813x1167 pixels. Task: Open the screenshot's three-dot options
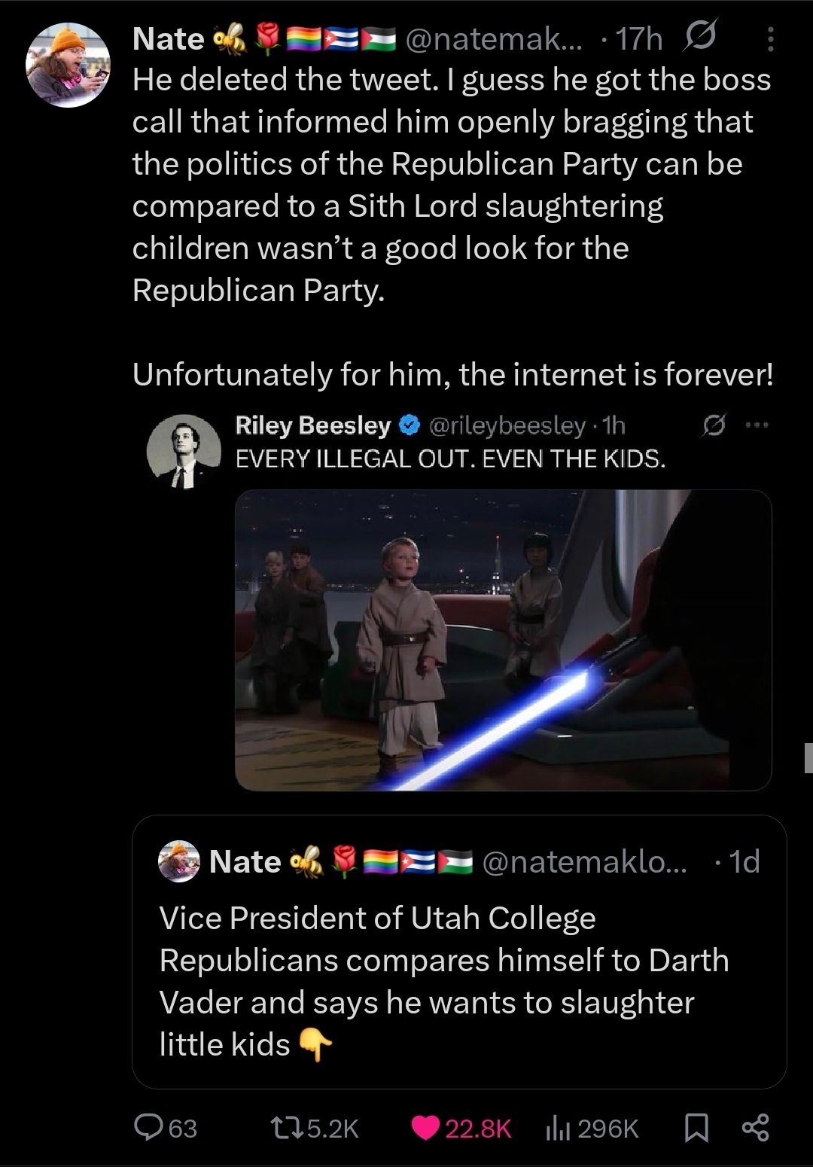(x=756, y=425)
